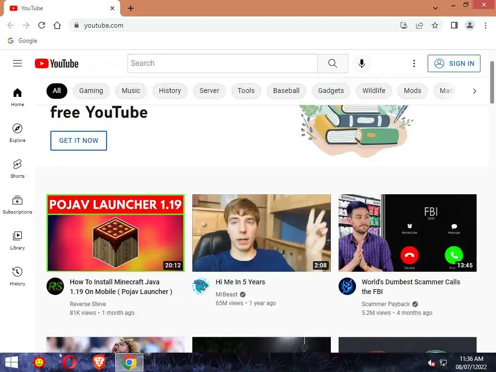Launch Brave from the taskbar
Image resolution: width=496 pixels, height=372 pixels.
click(x=99, y=362)
